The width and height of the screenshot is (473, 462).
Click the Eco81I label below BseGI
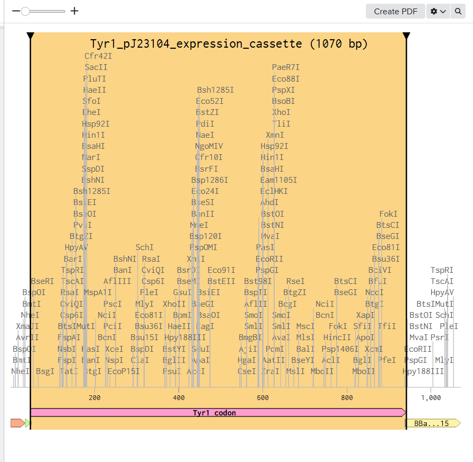pos(386,247)
